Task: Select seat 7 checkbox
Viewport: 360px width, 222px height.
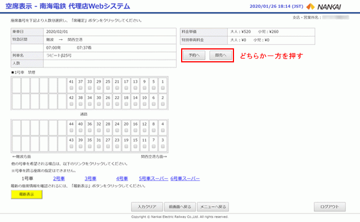Action: (x=154, y=146)
